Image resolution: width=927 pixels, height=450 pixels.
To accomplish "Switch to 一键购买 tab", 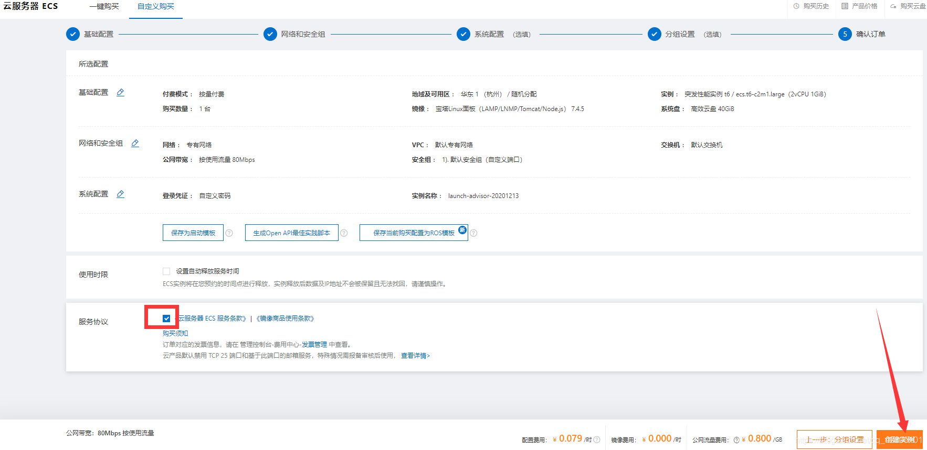I will tap(104, 6).
